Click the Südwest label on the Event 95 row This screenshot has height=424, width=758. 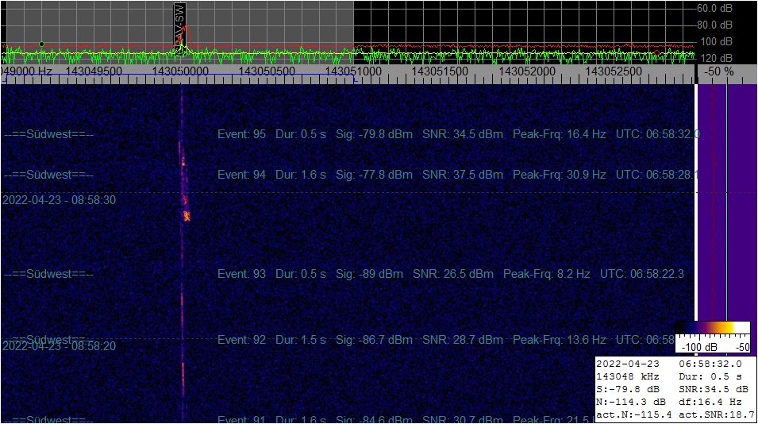(x=49, y=134)
